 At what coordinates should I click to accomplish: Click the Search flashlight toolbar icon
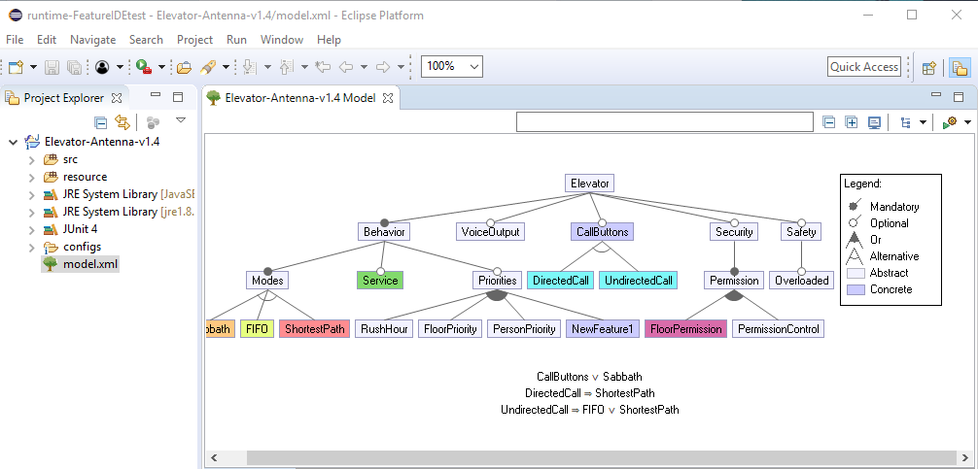coord(208,67)
